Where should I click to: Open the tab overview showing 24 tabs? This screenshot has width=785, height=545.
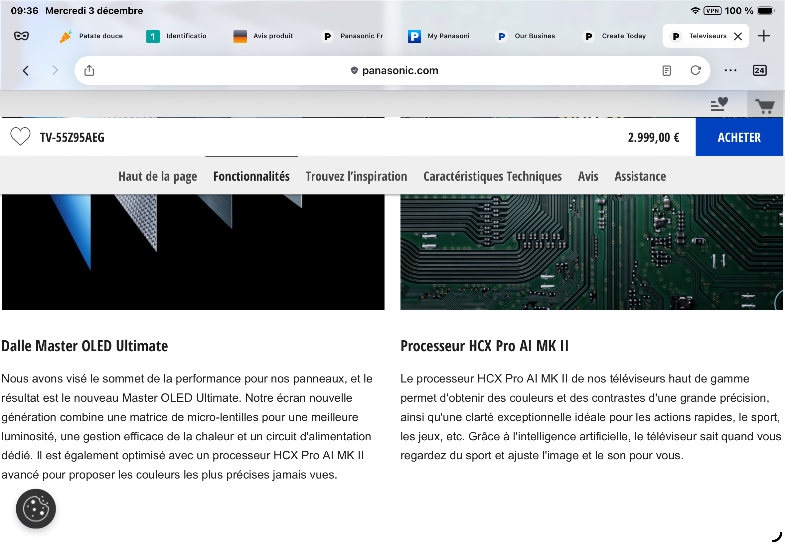pyautogui.click(x=759, y=70)
